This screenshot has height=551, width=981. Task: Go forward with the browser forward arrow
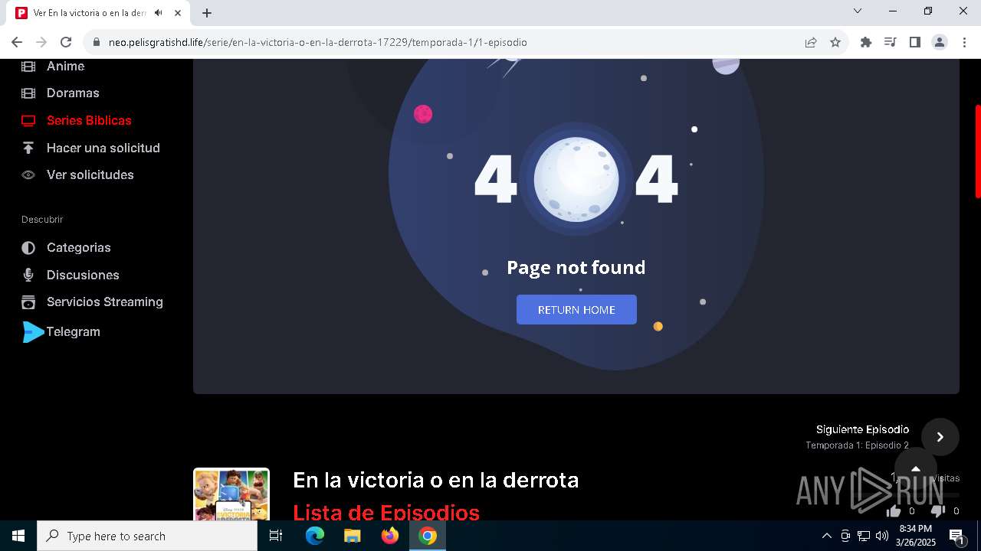point(41,42)
